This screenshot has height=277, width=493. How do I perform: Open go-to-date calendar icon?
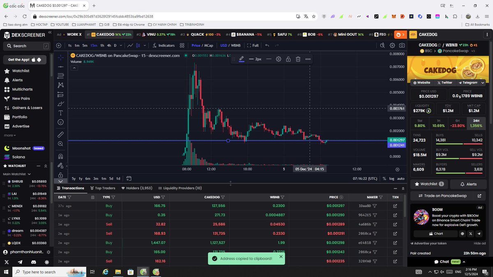pyautogui.click(x=129, y=179)
